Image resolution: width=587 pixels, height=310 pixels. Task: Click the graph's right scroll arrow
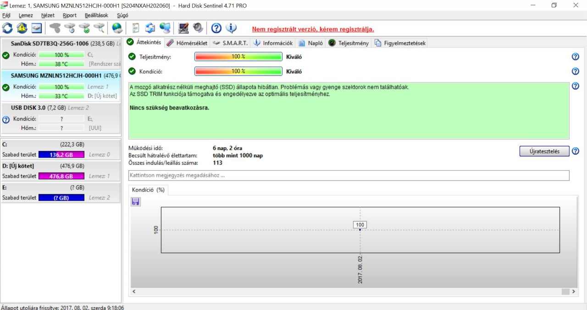574,292
